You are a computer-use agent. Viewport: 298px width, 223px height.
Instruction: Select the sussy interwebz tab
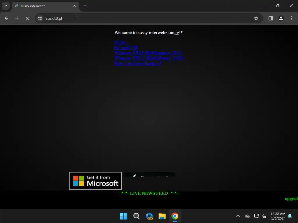click(45, 6)
